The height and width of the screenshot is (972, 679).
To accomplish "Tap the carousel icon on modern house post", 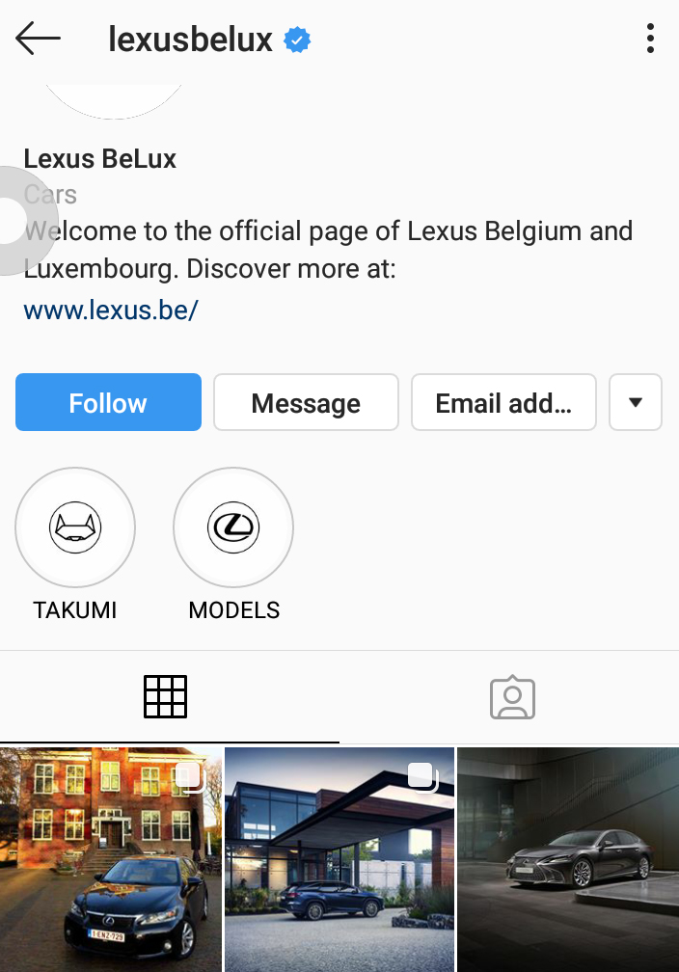I will click(422, 777).
